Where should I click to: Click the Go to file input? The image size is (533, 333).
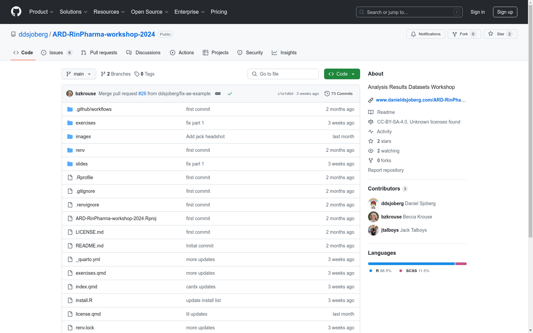[283, 74]
